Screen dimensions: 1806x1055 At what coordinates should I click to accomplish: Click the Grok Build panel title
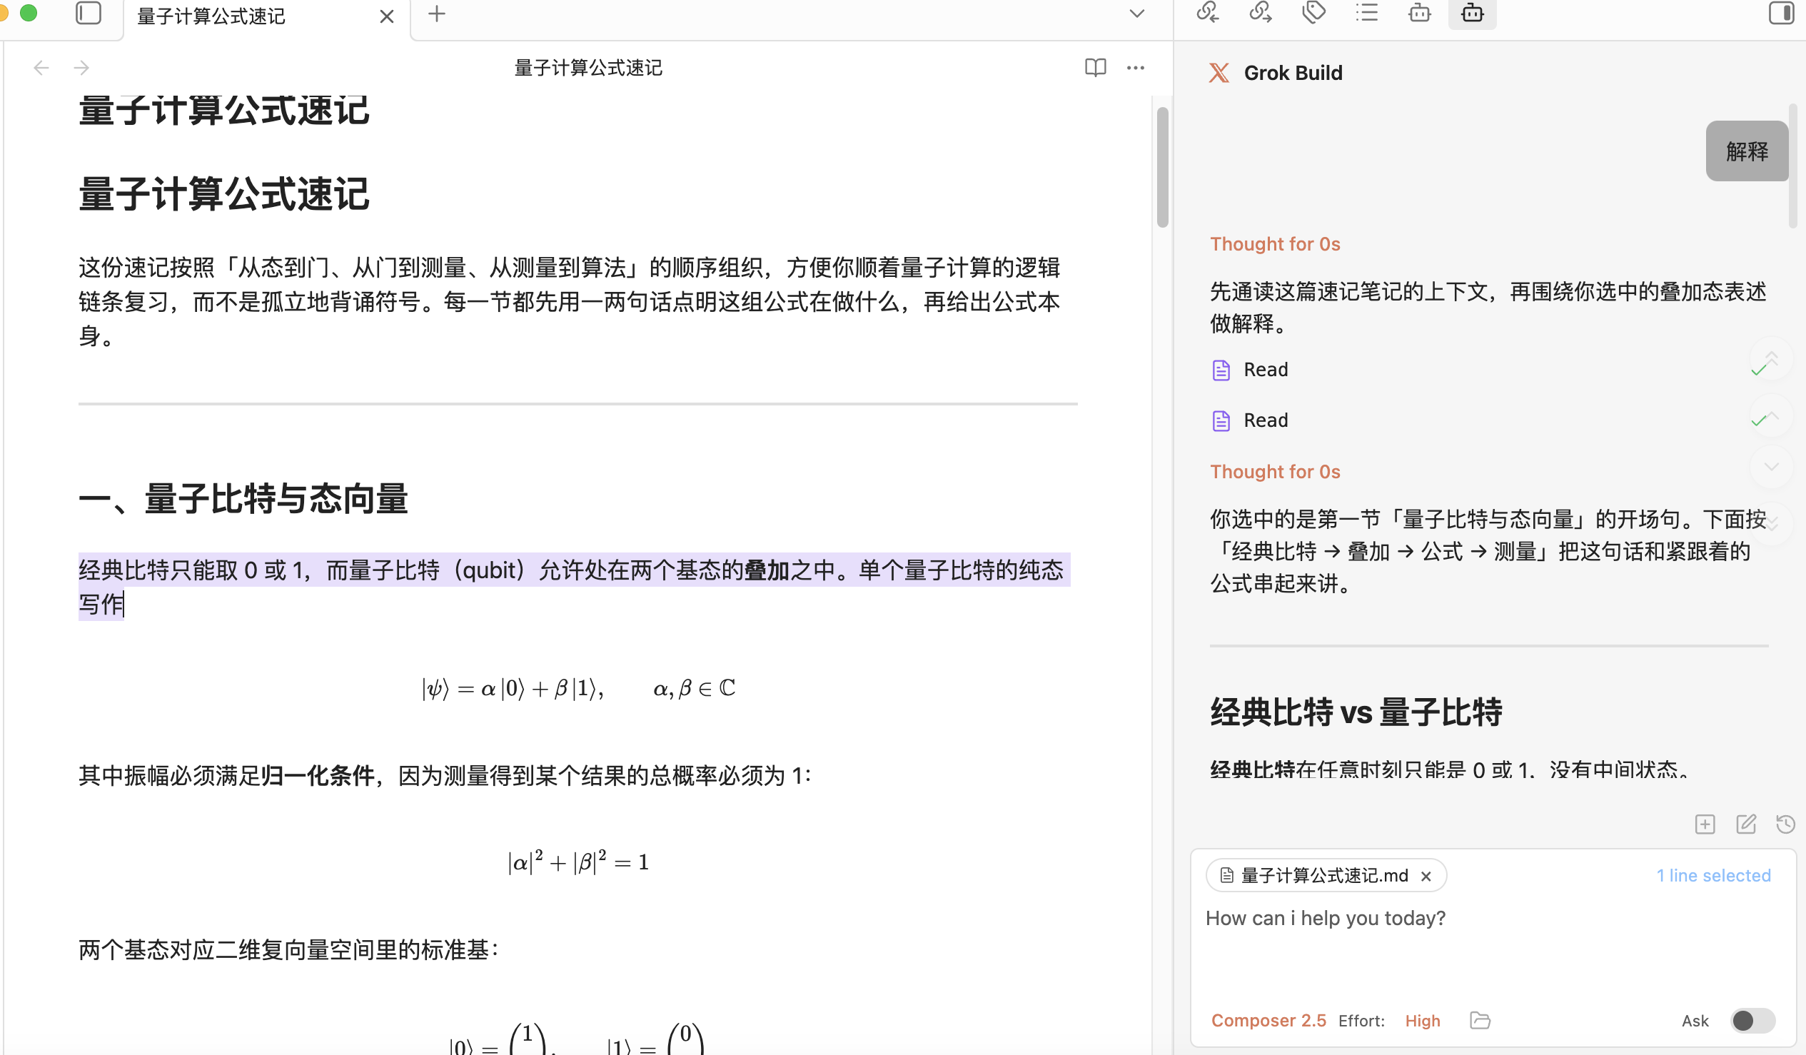1293,73
